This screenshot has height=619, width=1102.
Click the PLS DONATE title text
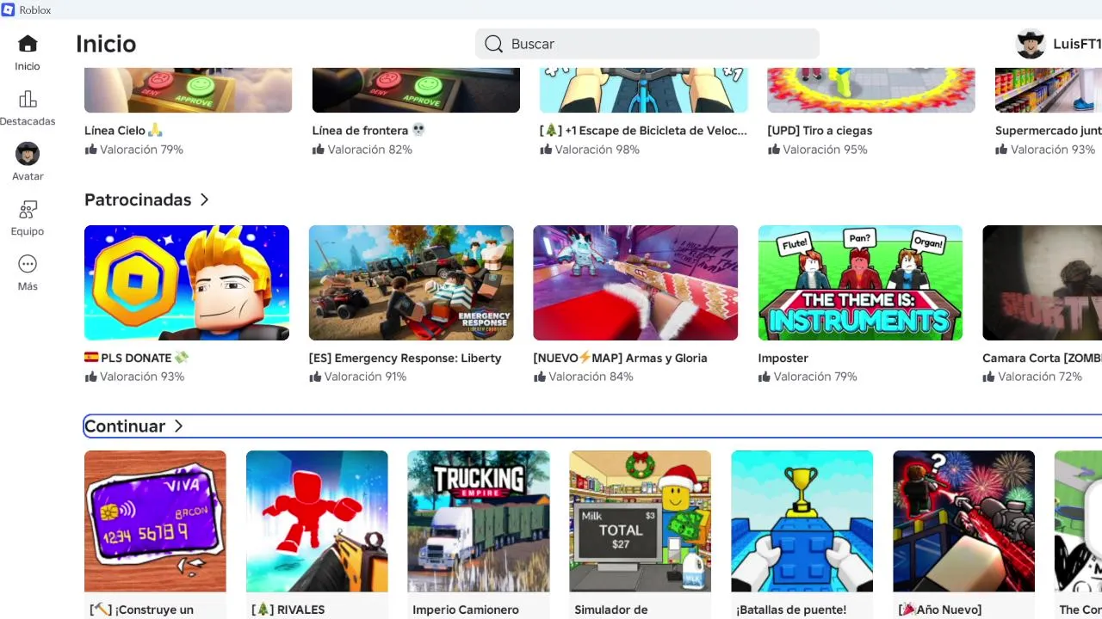pyautogui.click(x=136, y=358)
